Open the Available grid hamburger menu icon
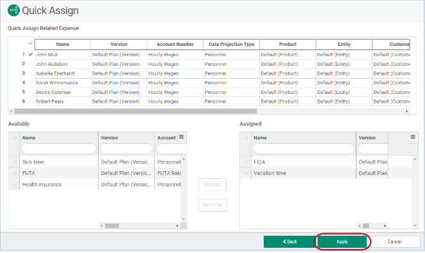Viewport: 425px width, 253px height. coord(182,137)
